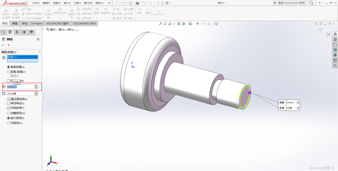Switch to the 草图 tab
The width and height of the screenshot is (338, 171).
tap(15, 23)
